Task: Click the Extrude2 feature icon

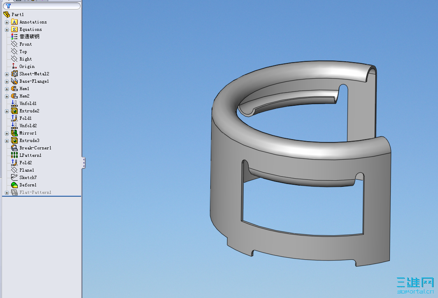Action: [14, 111]
